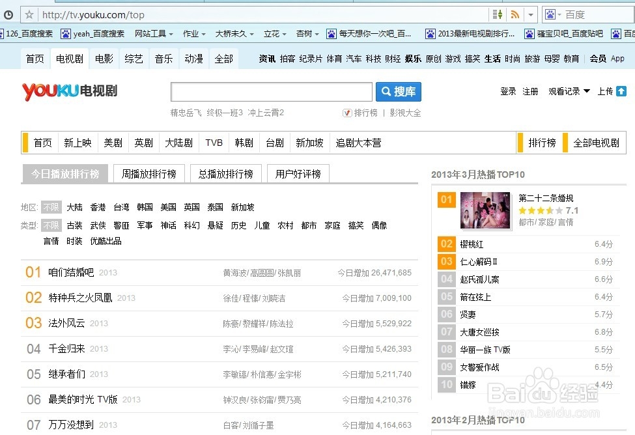
Task: Select 动漫 tab in top navigation
Action: pos(193,59)
